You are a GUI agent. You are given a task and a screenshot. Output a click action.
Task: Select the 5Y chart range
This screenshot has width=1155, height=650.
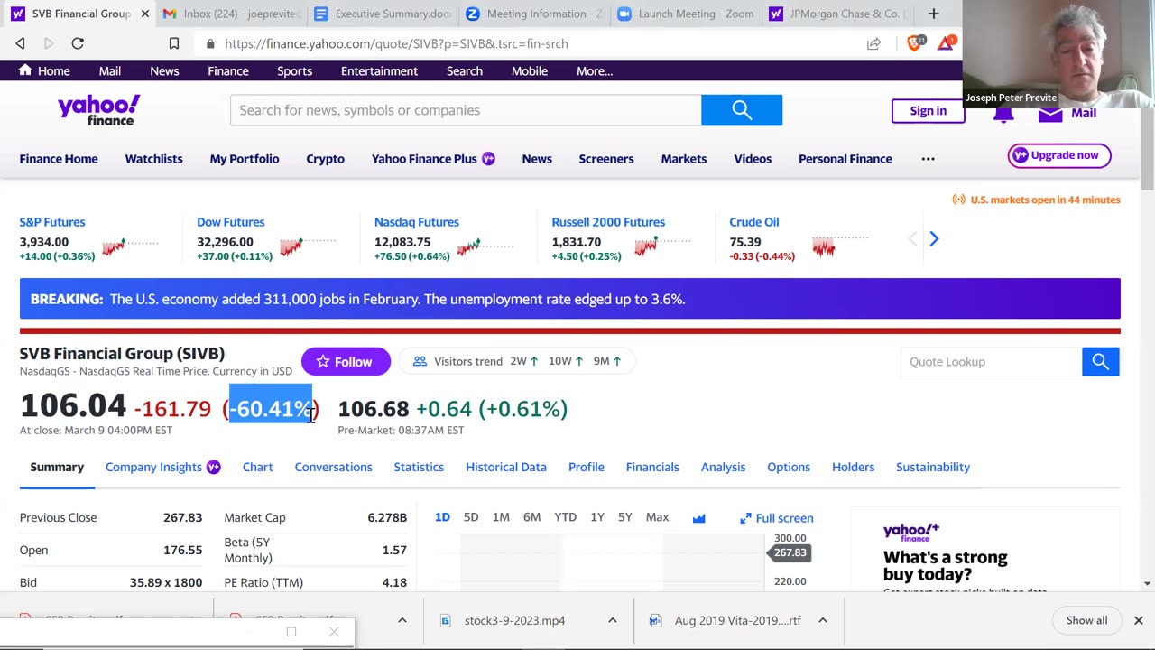(x=624, y=517)
